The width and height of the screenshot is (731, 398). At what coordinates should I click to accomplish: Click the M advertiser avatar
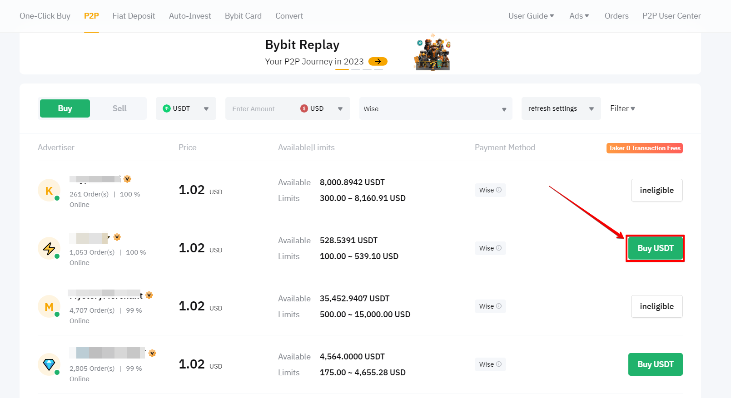pyautogui.click(x=49, y=306)
